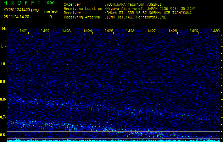The height and width of the screenshot is (142, 223).
Task: Click the 1428 time marker
Action: [173, 31]
